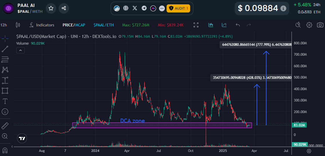Open the candlestick chart type selector

(18, 25)
